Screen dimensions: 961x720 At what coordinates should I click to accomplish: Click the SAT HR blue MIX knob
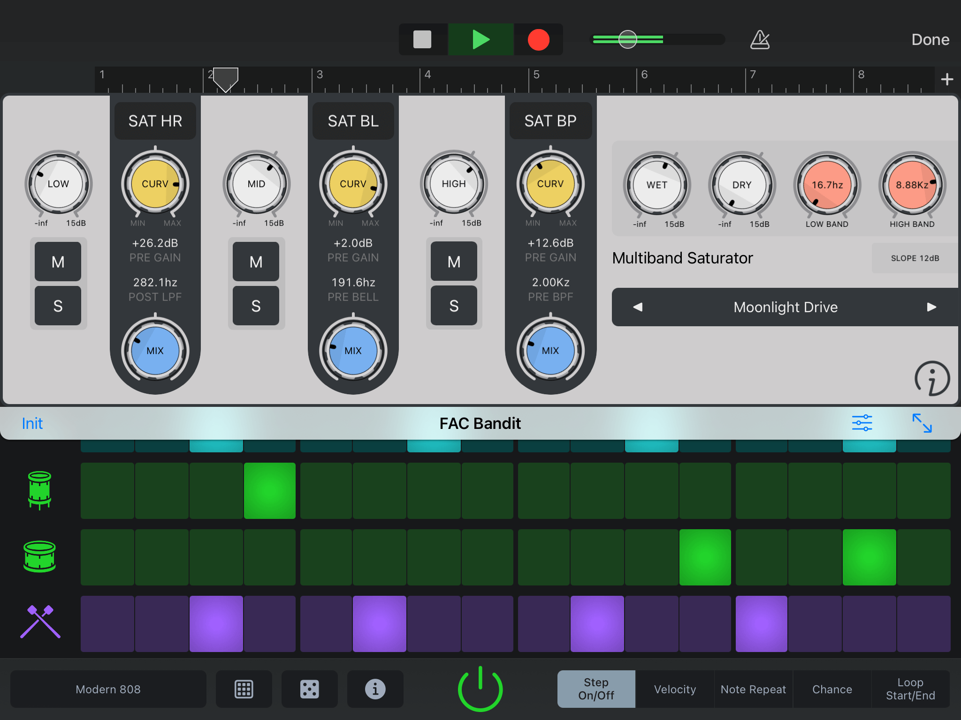point(155,350)
